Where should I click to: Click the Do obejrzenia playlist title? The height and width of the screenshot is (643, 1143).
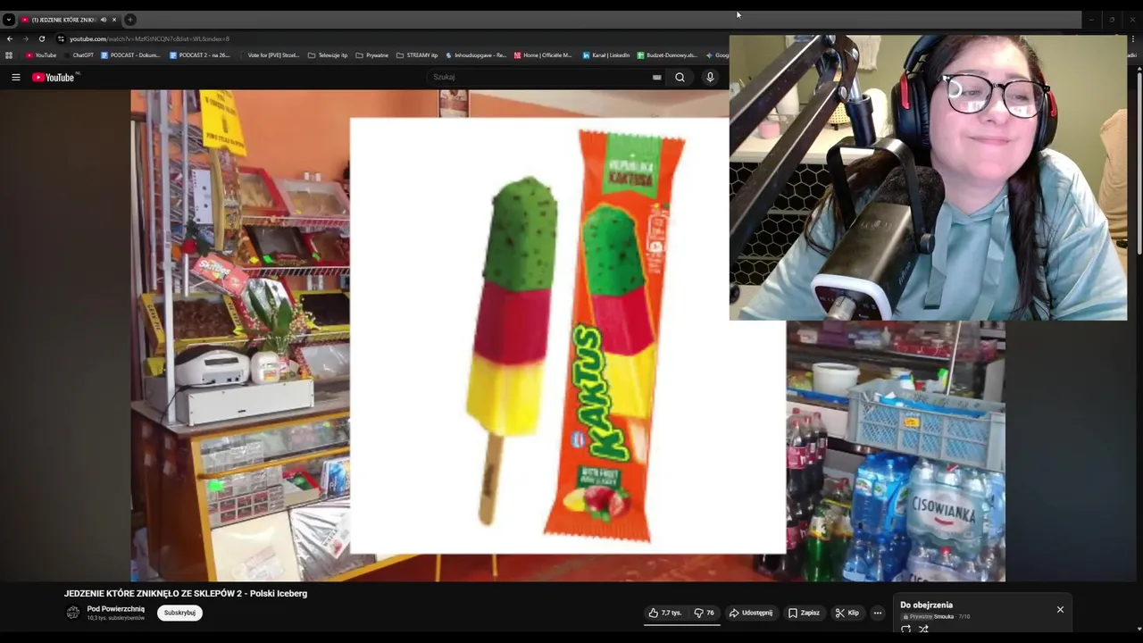(926, 605)
